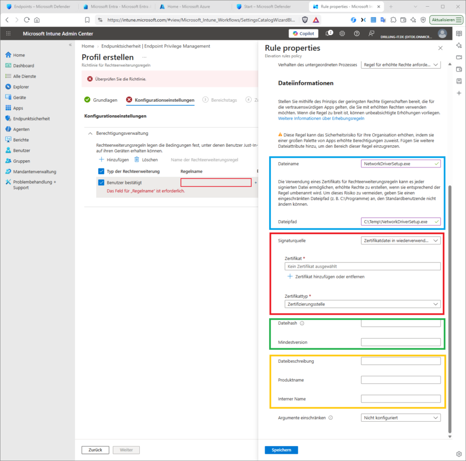Viewport: 466px width, 461px height.
Task: Reload the browser page
Action: tap(27, 20)
